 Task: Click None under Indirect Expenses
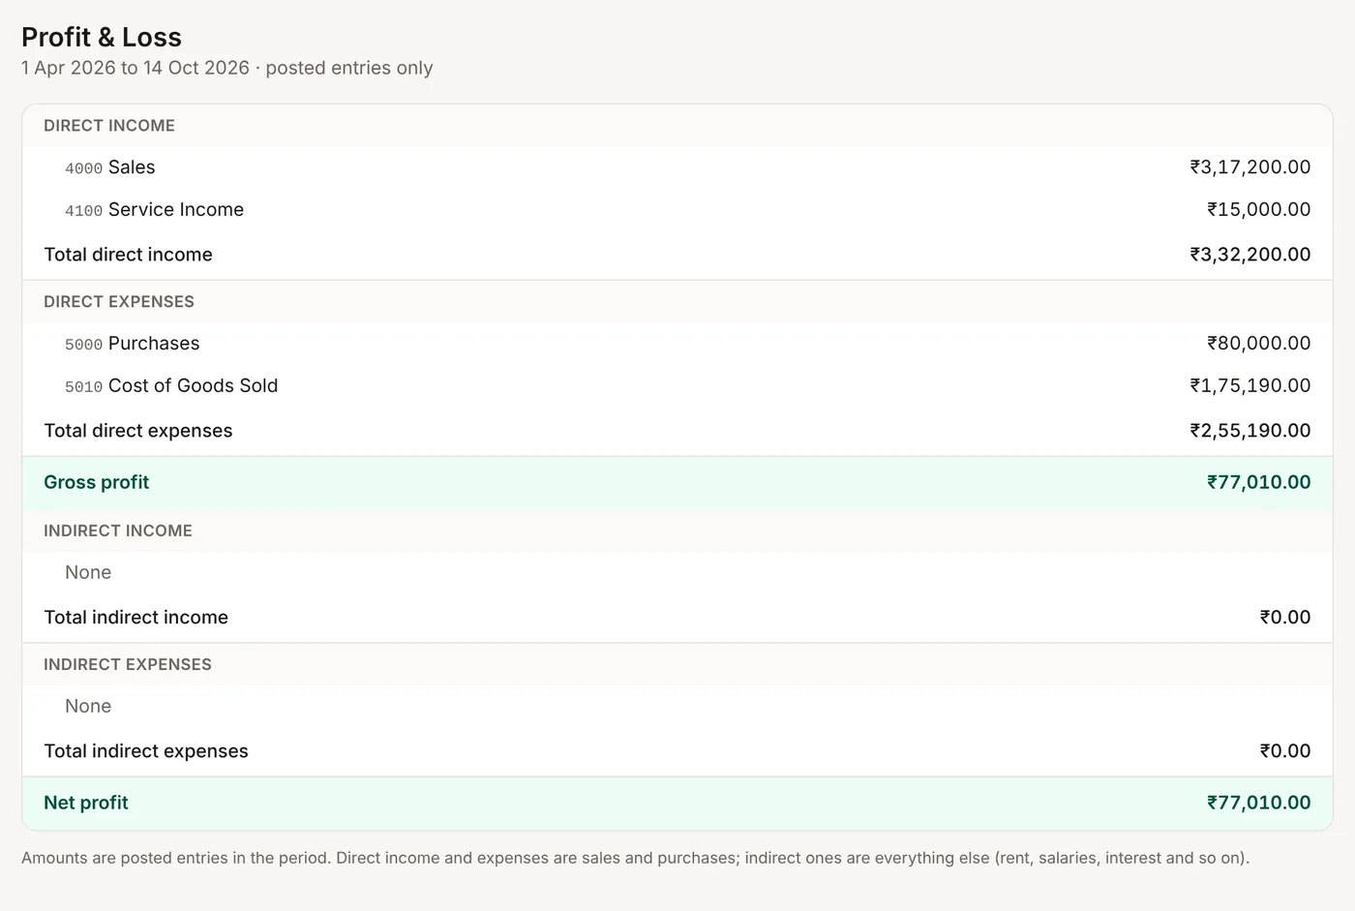pos(88,706)
